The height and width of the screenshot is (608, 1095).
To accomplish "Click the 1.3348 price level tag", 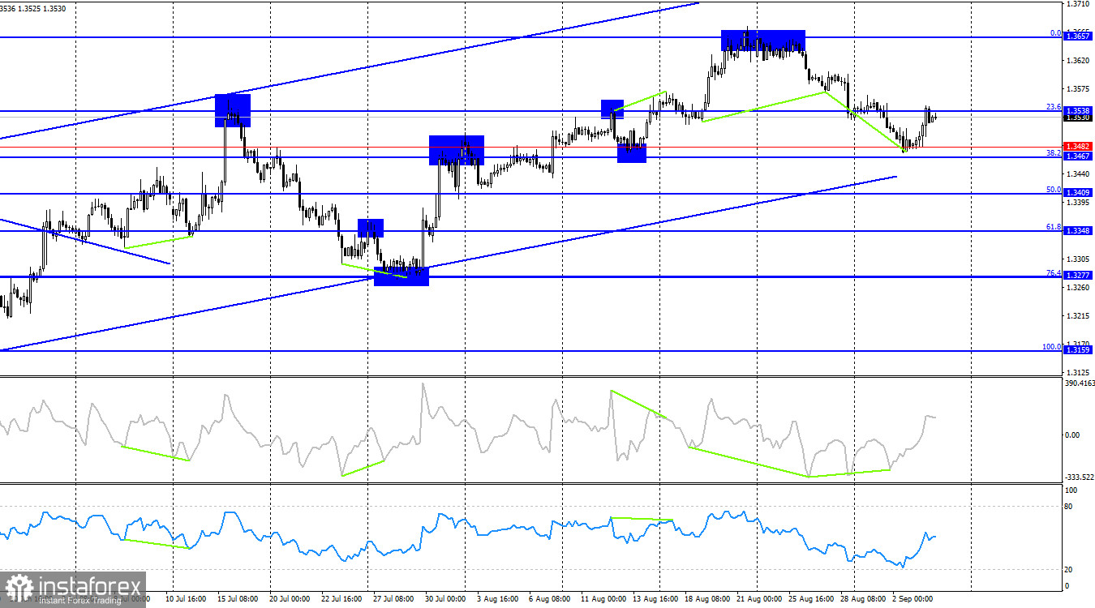I will [x=1078, y=230].
